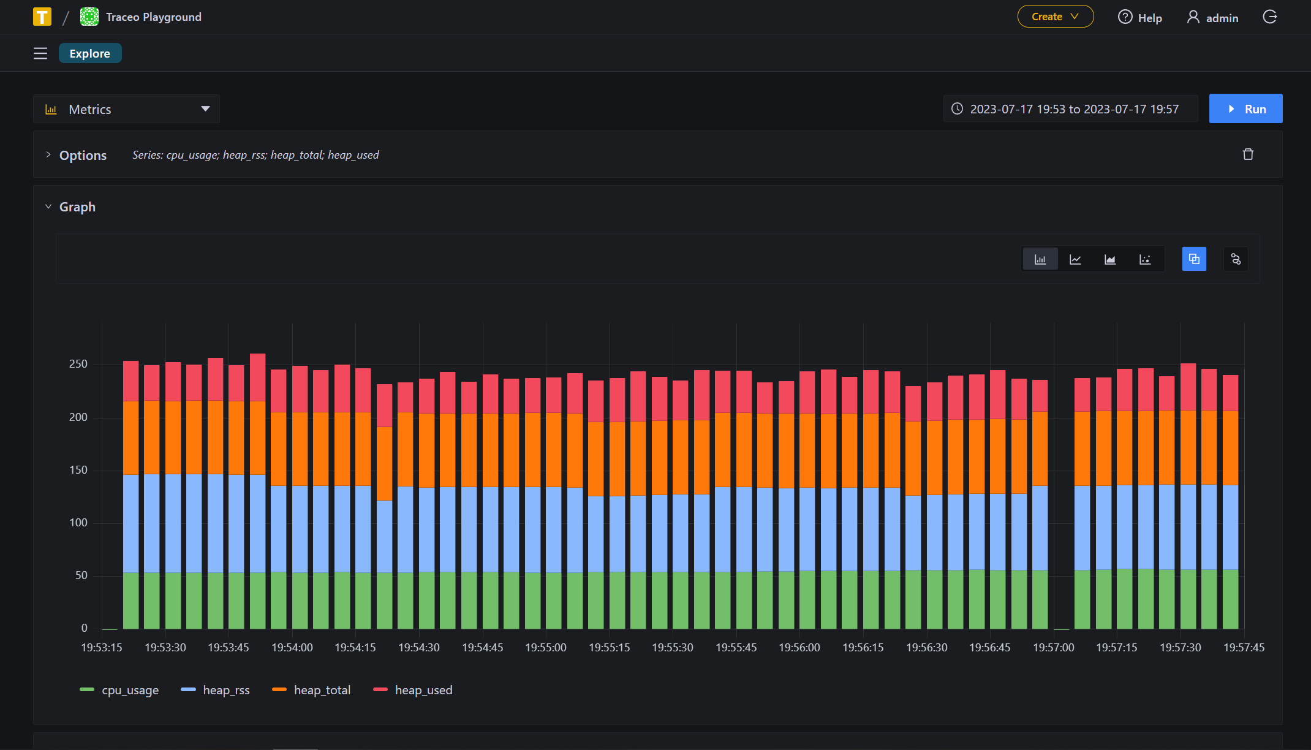Open the time range picker field

coord(1070,109)
